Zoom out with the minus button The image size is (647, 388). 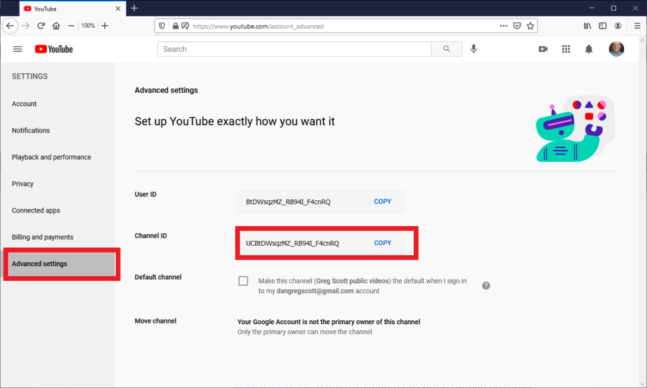tap(71, 25)
